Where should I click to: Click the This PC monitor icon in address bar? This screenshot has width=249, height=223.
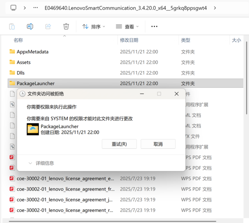13,8
